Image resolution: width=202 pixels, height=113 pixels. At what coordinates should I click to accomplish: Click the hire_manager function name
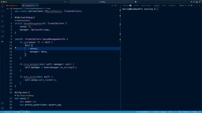(31, 64)
